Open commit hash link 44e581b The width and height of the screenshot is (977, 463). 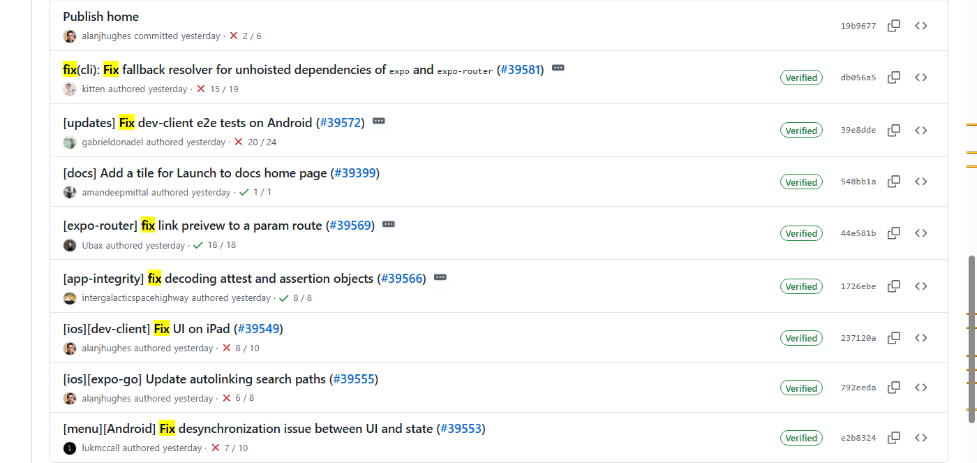click(x=858, y=233)
